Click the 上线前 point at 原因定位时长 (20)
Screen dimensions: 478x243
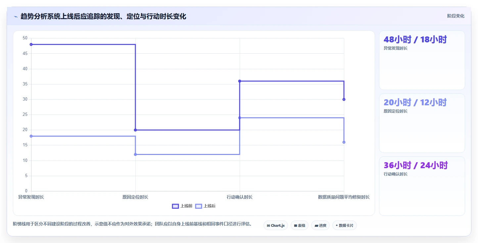pos(135,130)
